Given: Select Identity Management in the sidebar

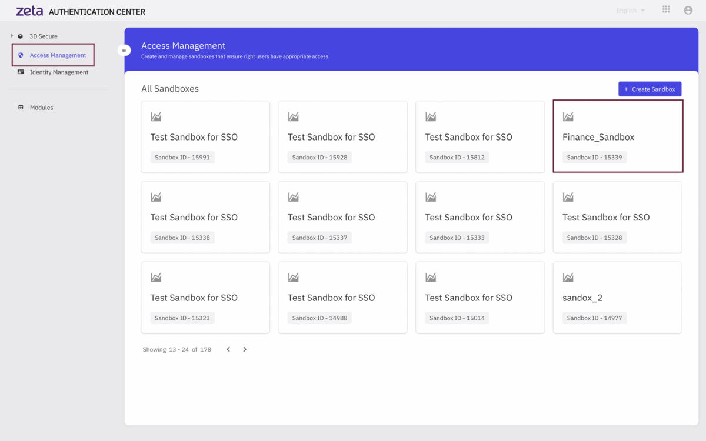Looking at the screenshot, I should pyautogui.click(x=59, y=72).
